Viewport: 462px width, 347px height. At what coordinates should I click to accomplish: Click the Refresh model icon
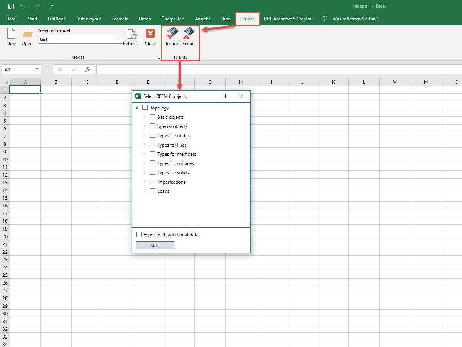coord(130,35)
